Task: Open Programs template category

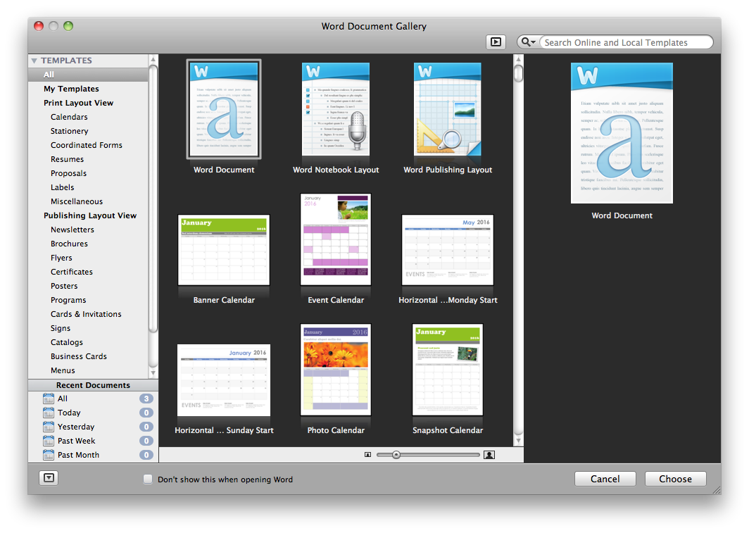Action: 68,300
